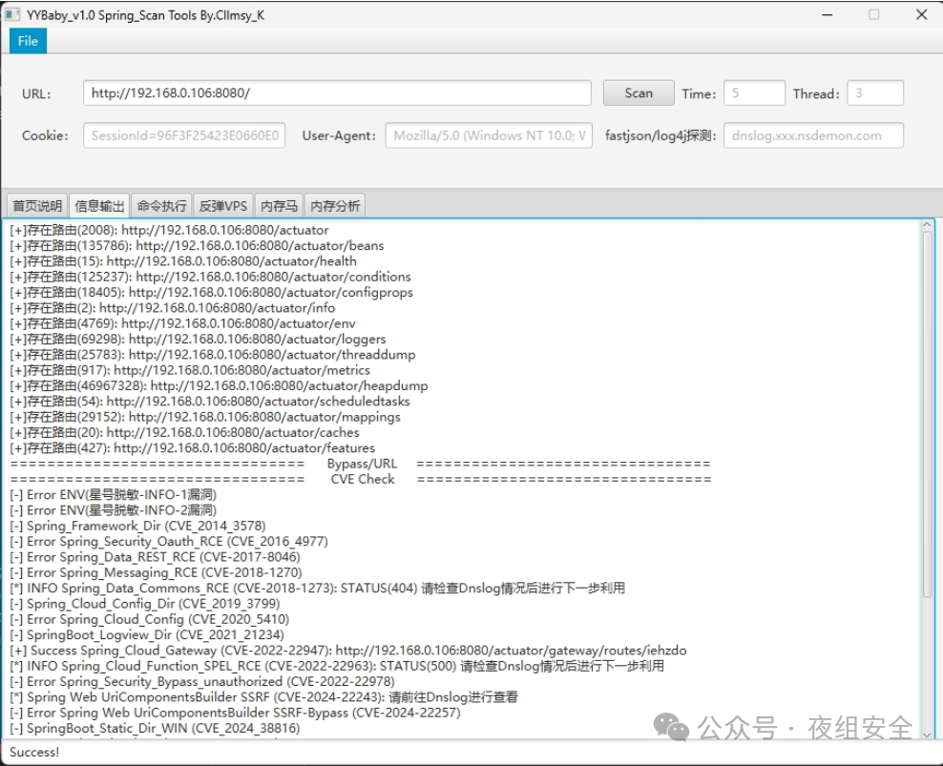
Task: Click the SpringBoot_Static_Dir_WIN CVE_2024_38816 line
Action: click(x=155, y=729)
